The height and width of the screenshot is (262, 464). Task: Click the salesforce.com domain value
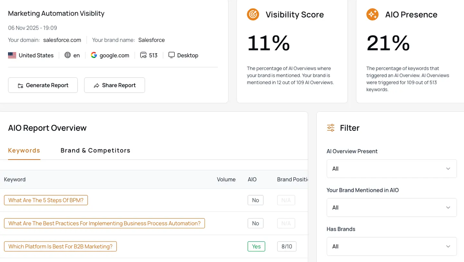click(62, 40)
